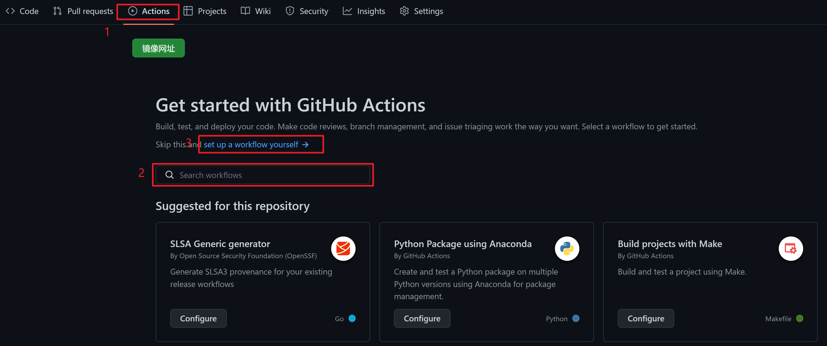Click 'Build and test a project using Make.' text
This screenshot has height=346, width=827.
(x=682, y=272)
